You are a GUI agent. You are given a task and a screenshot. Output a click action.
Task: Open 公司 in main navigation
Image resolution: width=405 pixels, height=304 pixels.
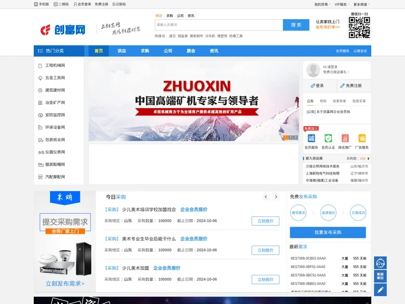click(168, 51)
